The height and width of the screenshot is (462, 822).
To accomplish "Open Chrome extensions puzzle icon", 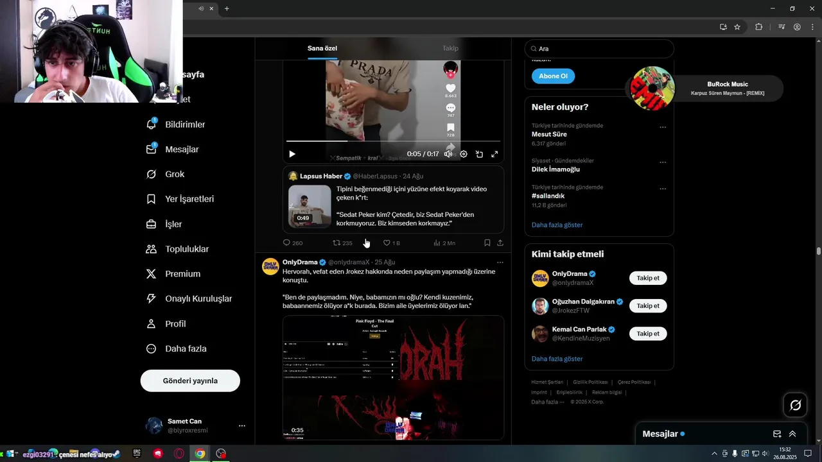I will pyautogui.click(x=759, y=27).
